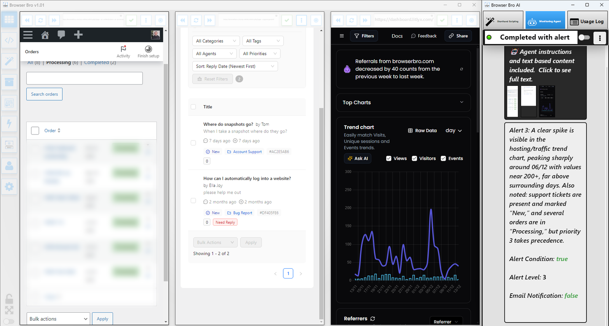The height and width of the screenshot is (326, 609).
Task: Refresh the Referrers section
Action: [x=373, y=319]
